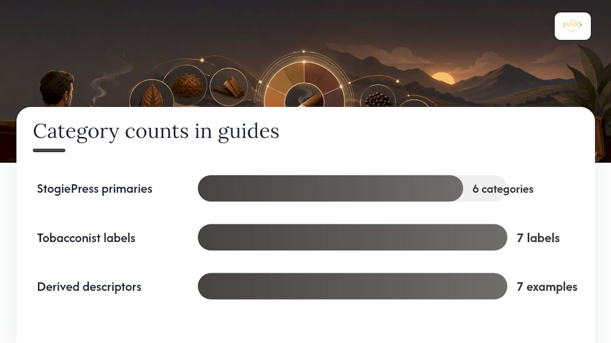The width and height of the screenshot is (611, 343).
Task: Select the peppercorns circle icon
Action: 378,96
